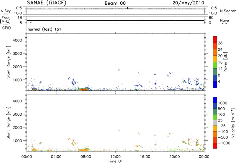
Task: Click the 'Nave' legend label
Action: coord(224,20)
